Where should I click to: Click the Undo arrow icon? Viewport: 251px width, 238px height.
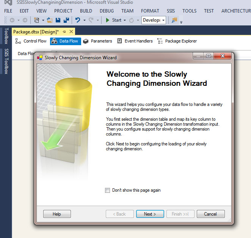[x=78, y=20]
